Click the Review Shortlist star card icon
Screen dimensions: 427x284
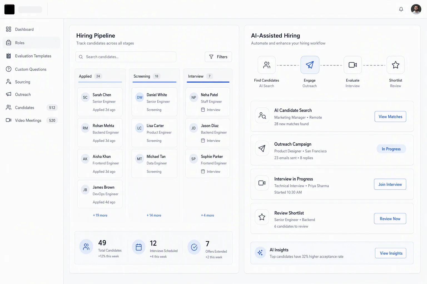coord(262,217)
